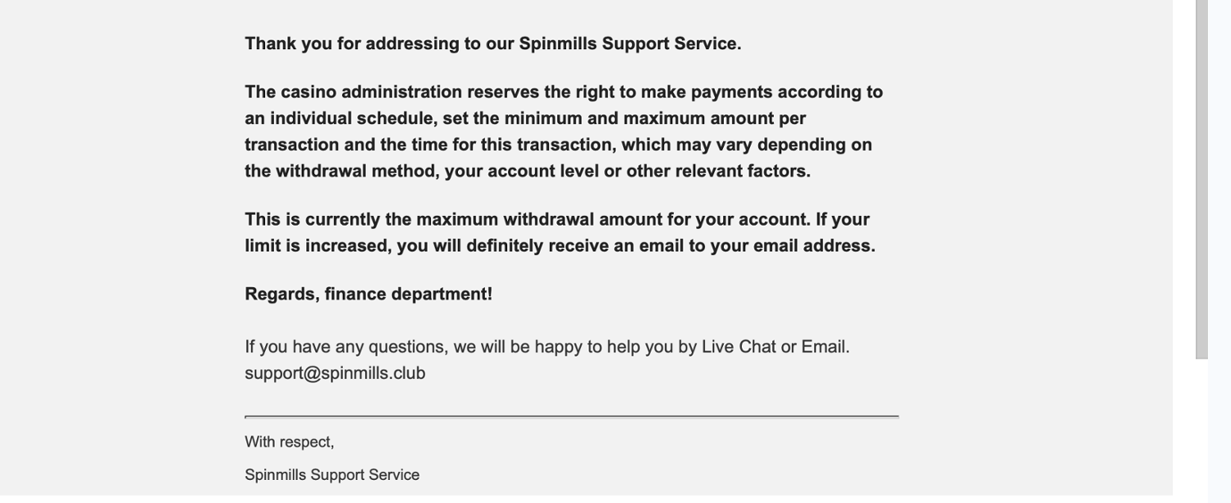This screenshot has width=1231, height=503.
Task: Click the "Regards, finance department!" line
Action: tap(368, 295)
